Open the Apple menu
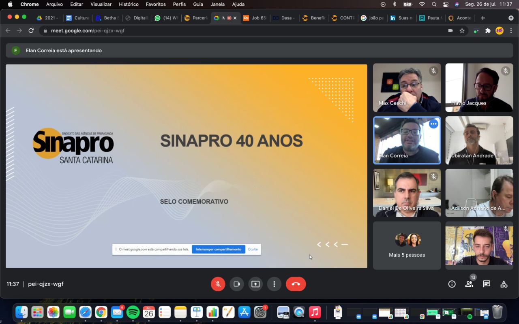This screenshot has height=324, width=519. (10, 4)
